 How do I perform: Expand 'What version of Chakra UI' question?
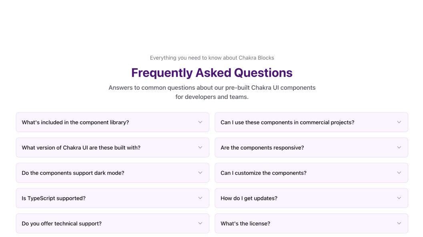coord(81,148)
